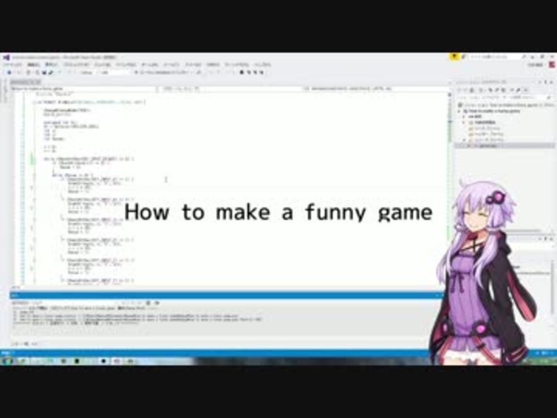Viewport: 557px width, 418px height.
Task: Select project 'How to make a funny game'
Action: tap(492, 111)
